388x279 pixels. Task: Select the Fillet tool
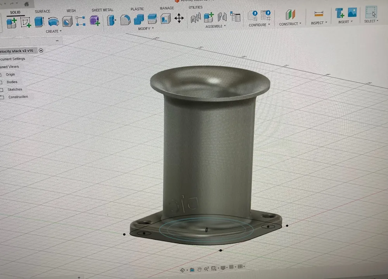click(x=125, y=20)
